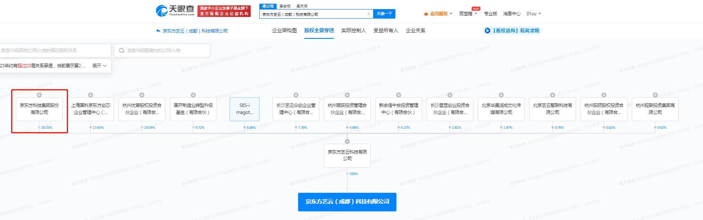Click the crown icon next to 会员服务
The image size is (703, 220).
pos(426,14)
